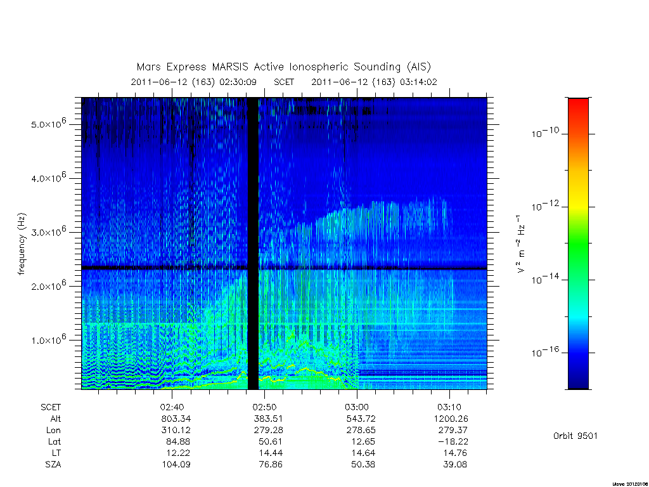
Task: Click the 10^-14 color bar label
Action: [545, 279]
